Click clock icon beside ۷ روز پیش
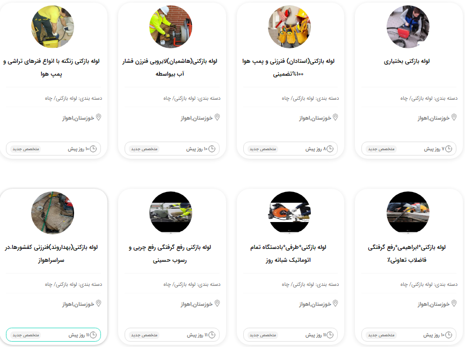Viewport: 465px width, 347px height. (448, 149)
